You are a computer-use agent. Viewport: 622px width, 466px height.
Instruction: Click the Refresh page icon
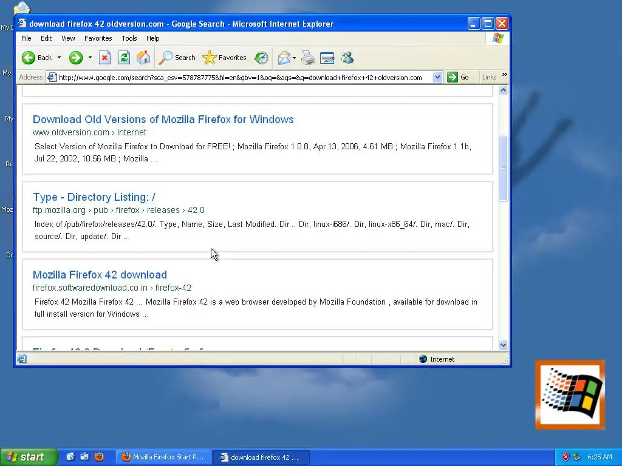(124, 58)
